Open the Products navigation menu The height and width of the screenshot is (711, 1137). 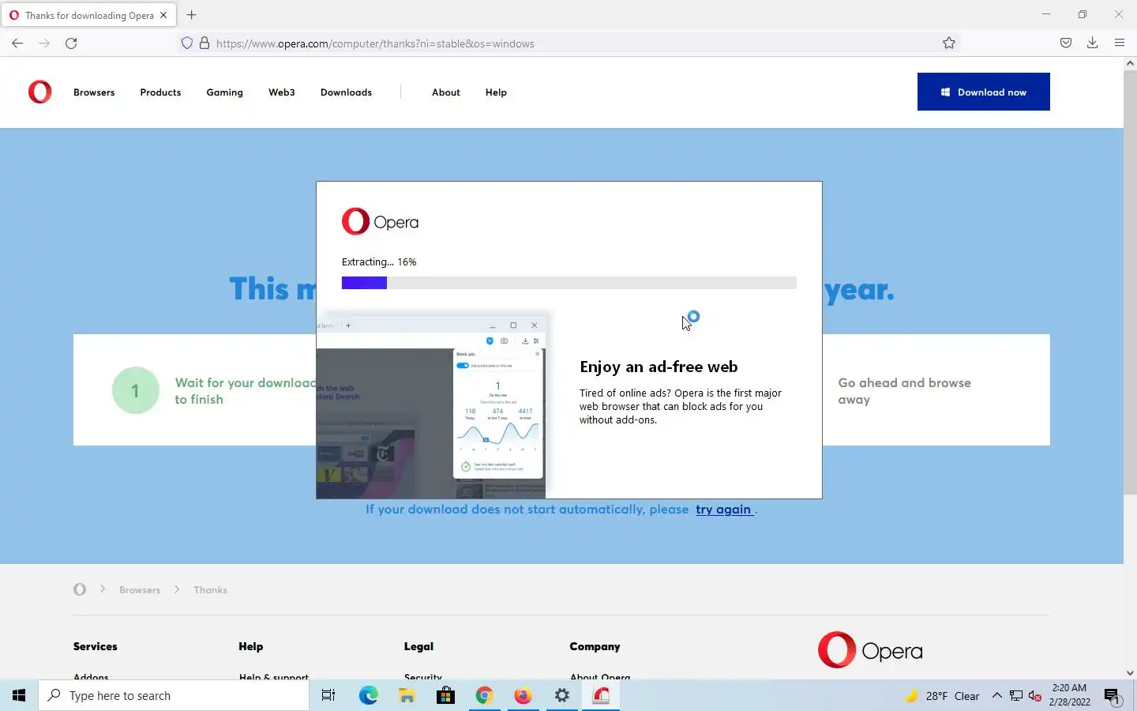pos(160,92)
